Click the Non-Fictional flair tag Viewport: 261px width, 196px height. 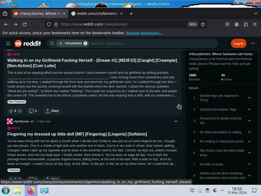(17, 102)
